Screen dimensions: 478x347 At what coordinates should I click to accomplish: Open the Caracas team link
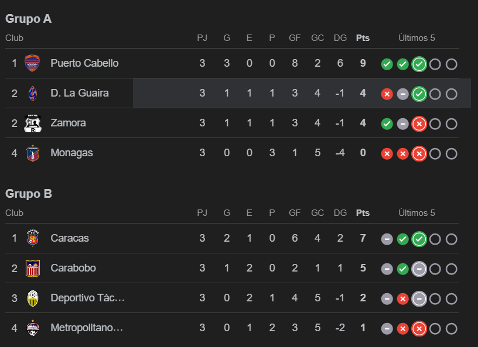click(x=70, y=238)
